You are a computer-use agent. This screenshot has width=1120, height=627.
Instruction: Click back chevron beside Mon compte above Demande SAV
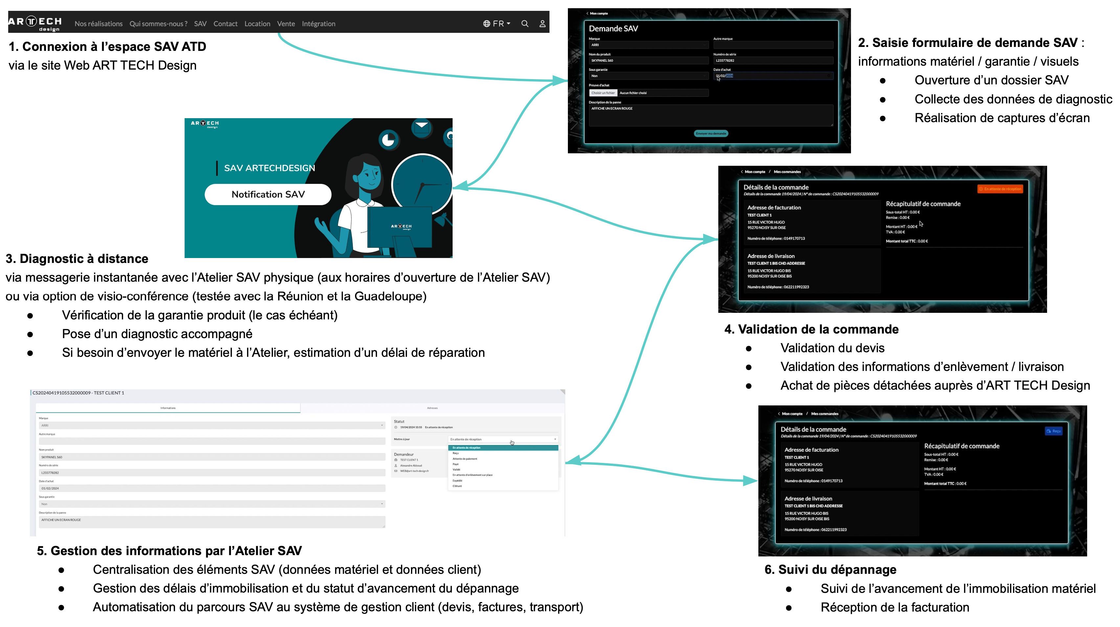click(x=587, y=13)
